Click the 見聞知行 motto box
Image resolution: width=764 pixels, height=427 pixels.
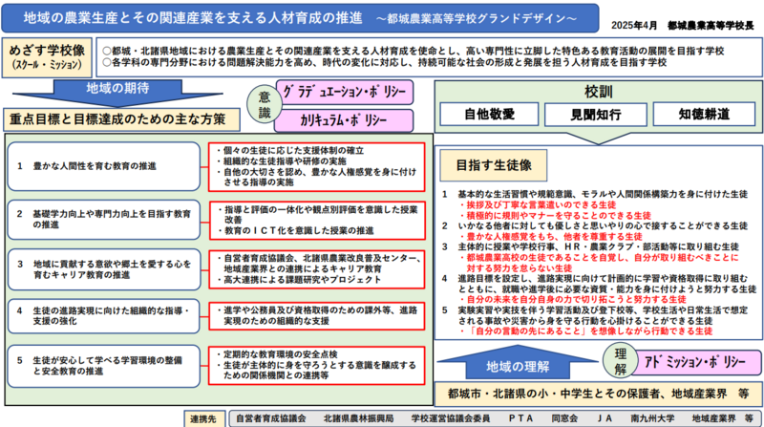596,114
